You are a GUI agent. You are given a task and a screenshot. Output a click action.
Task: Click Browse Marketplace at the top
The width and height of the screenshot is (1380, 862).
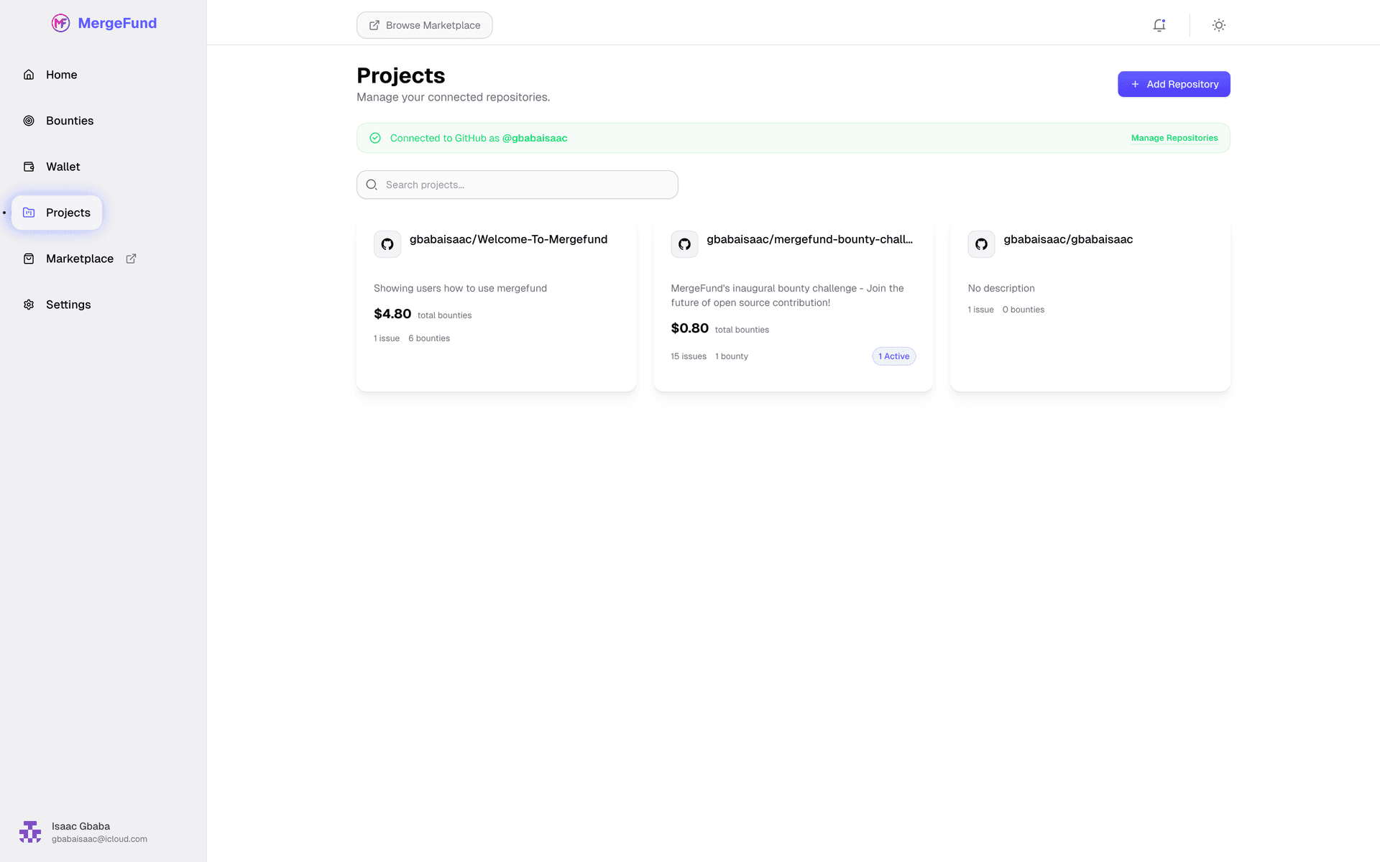pyautogui.click(x=424, y=24)
